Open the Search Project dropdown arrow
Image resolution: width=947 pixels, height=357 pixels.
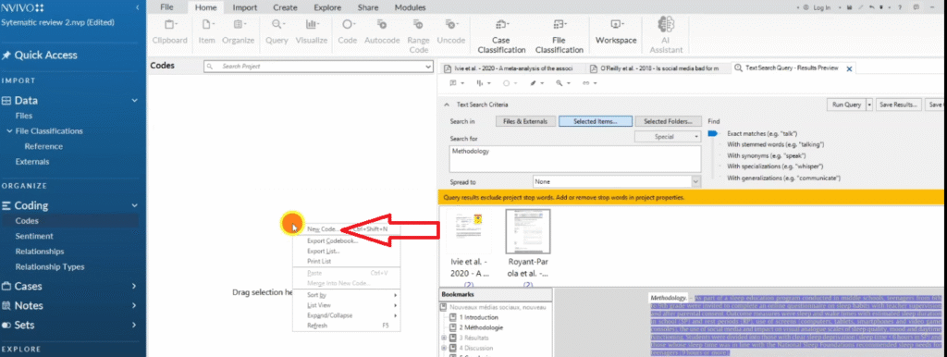coord(428,67)
